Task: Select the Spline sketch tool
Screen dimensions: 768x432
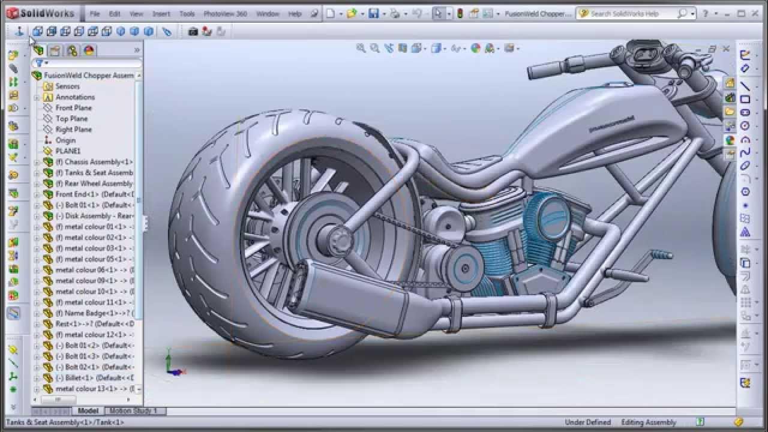Action: point(745,152)
